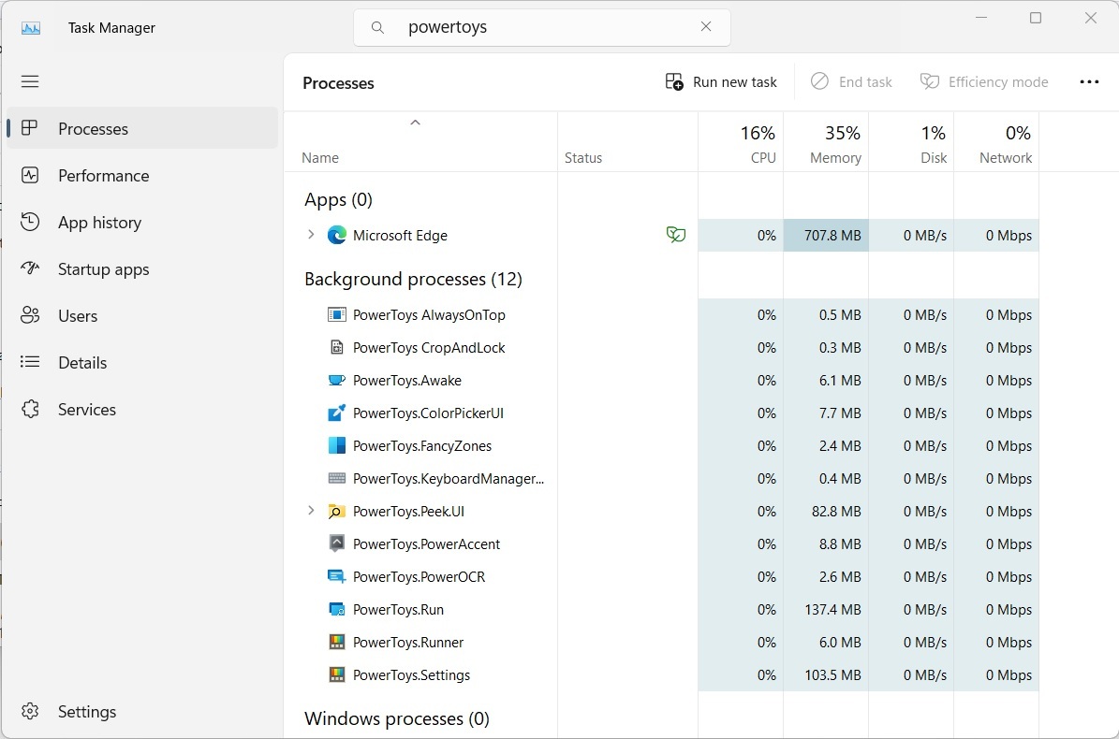Select the Performance sidebar icon
The image size is (1119, 739).
[31, 175]
